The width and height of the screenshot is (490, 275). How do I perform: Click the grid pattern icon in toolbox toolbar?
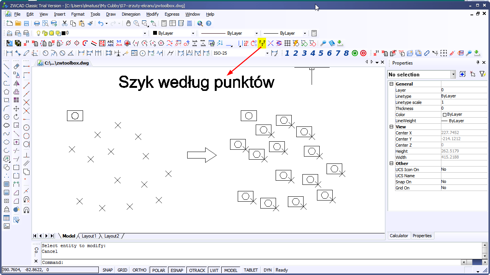287,43
